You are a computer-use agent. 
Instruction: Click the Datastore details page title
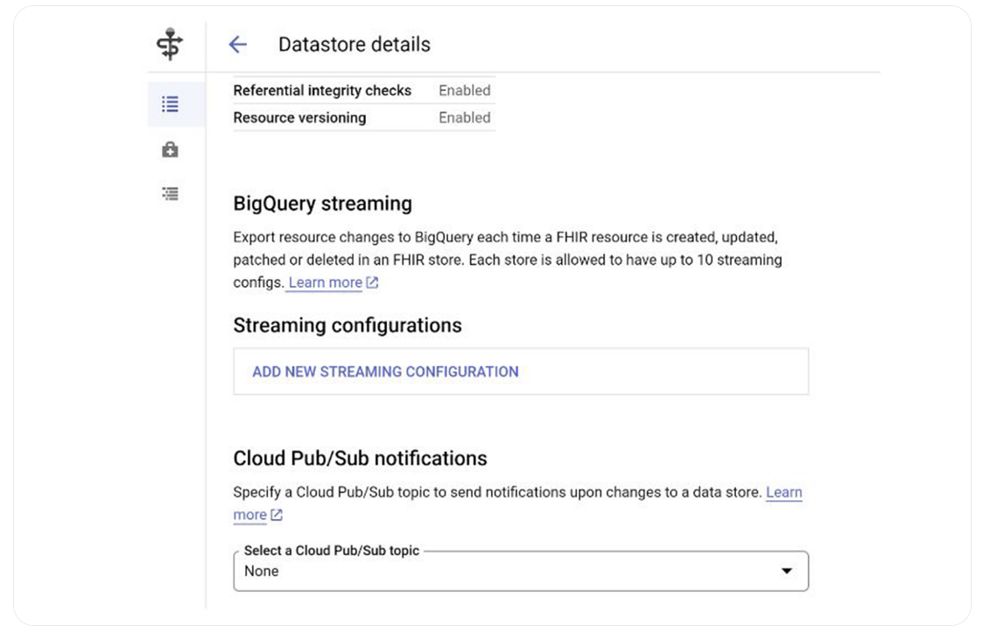click(x=354, y=45)
